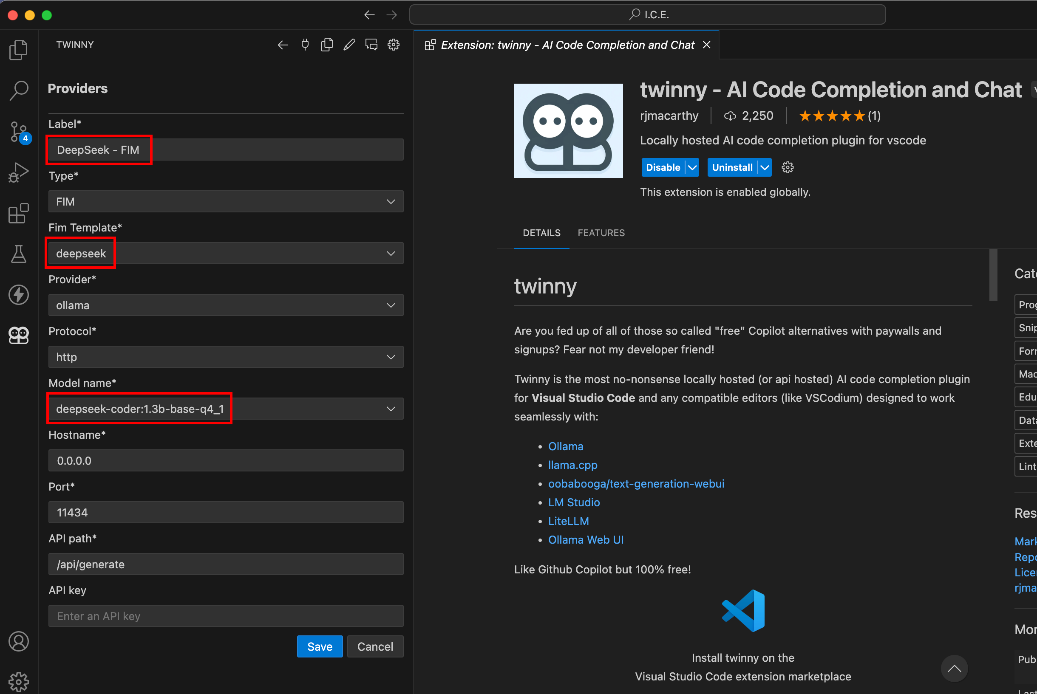The height and width of the screenshot is (694, 1037).
Task: Open the Provider dropdown showing ollama
Action: click(226, 305)
